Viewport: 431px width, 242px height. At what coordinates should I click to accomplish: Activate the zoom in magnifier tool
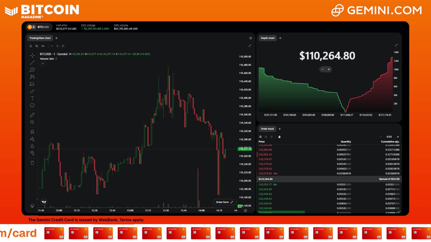tap(32, 122)
